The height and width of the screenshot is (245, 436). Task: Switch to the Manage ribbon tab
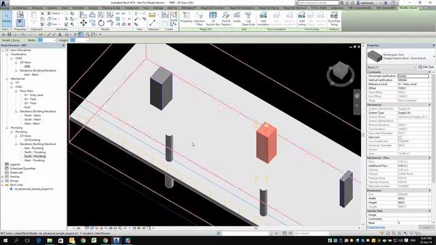pyautogui.click(x=158, y=8)
